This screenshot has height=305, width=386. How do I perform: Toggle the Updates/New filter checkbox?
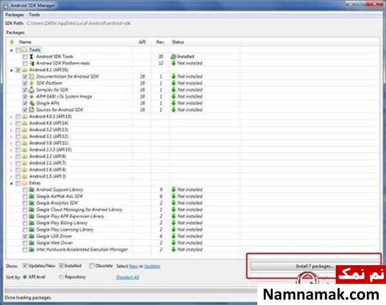(x=24, y=266)
